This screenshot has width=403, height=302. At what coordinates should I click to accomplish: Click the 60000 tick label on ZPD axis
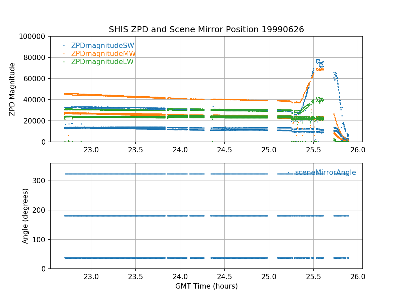click(x=37, y=79)
